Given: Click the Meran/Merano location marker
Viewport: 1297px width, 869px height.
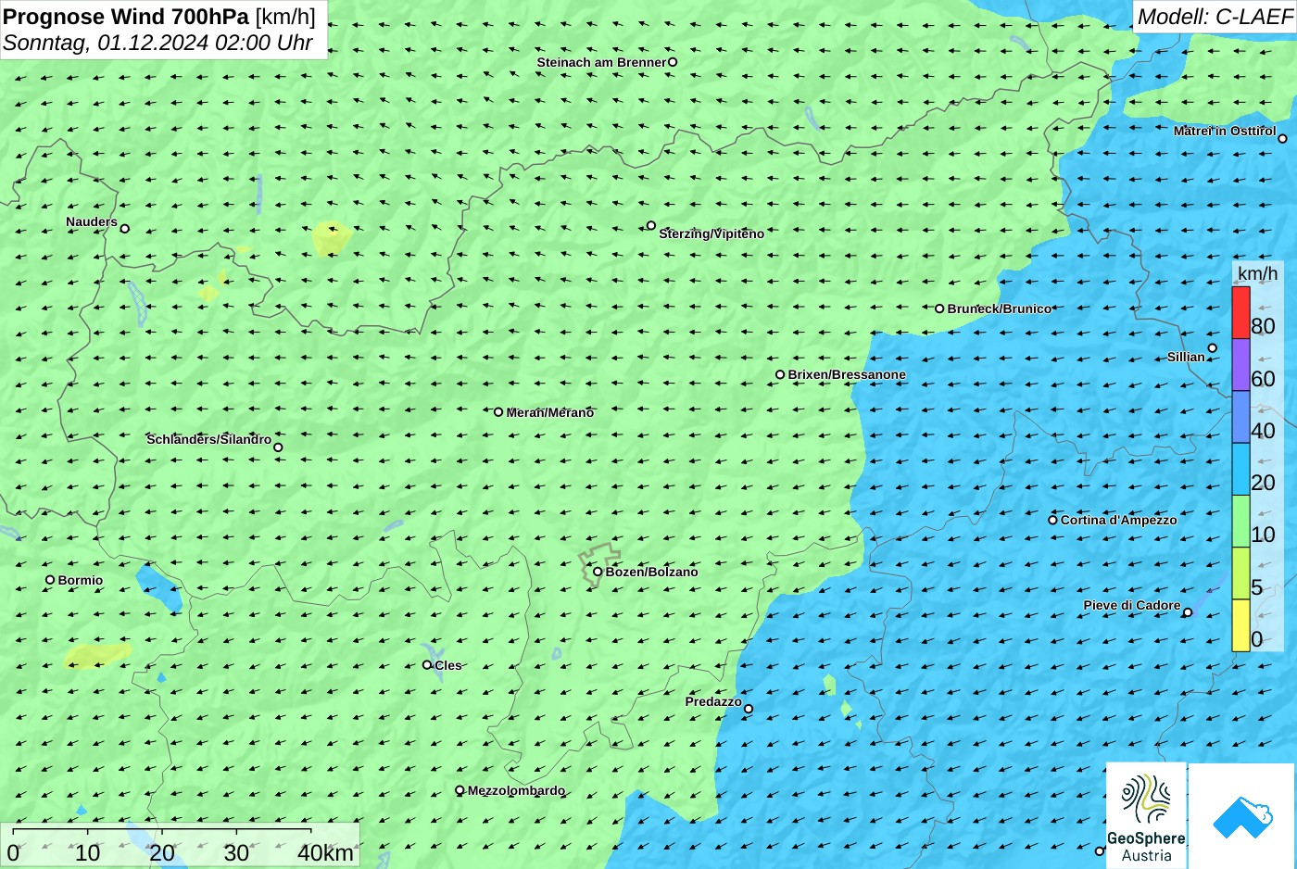Looking at the screenshot, I should 497,412.
